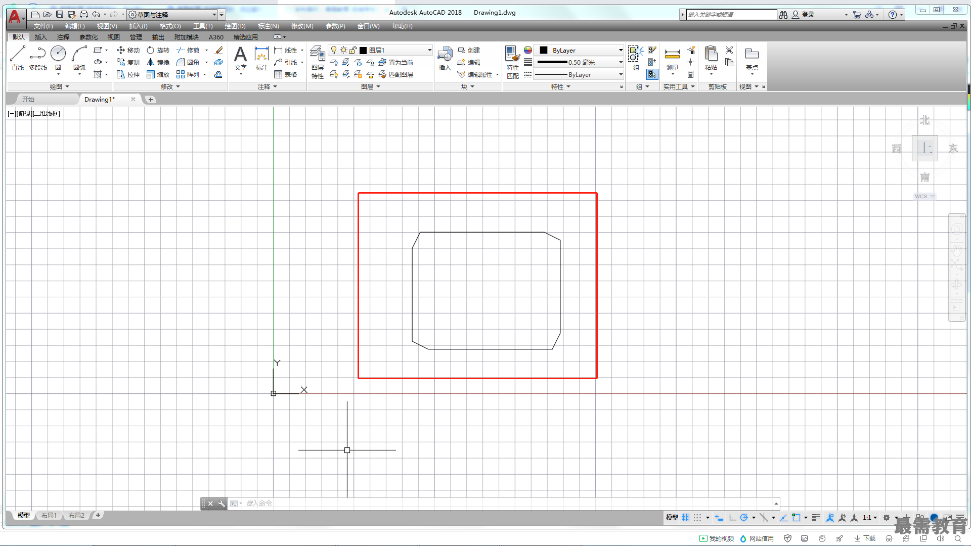Toggle ortho mode in status bar
The image size is (971, 546).
pos(732,517)
